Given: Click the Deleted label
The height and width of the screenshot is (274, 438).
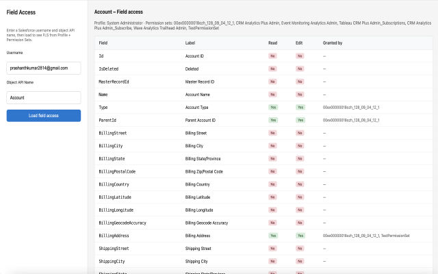Looking at the screenshot, I should [192, 68].
